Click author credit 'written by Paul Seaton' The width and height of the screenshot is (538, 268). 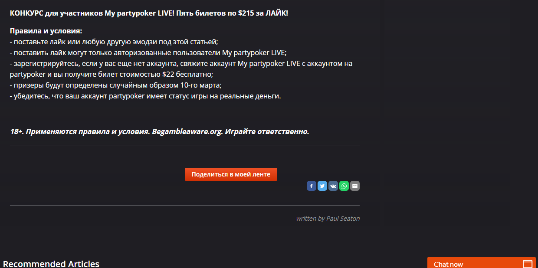pos(328,219)
